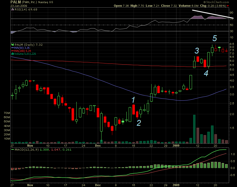Click the 1.5 price axis label
The width and height of the screenshot is (237, 187).
point(232,128)
